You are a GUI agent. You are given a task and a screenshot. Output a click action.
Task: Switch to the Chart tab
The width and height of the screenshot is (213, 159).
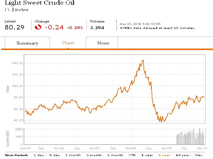[x=68, y=43]
